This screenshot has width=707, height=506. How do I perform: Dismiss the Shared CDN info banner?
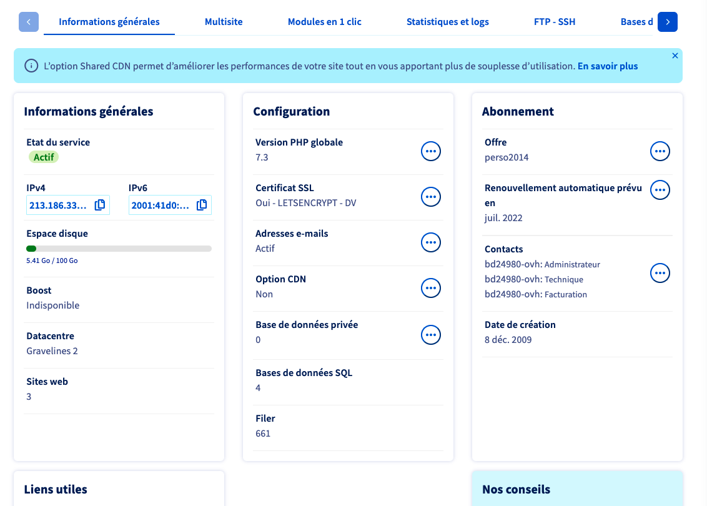pos(675,56)
